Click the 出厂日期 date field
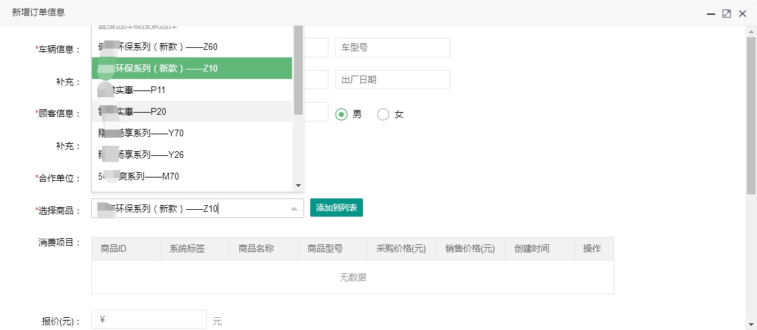Screen dimensions: 757x330 [x=392, y=80]
